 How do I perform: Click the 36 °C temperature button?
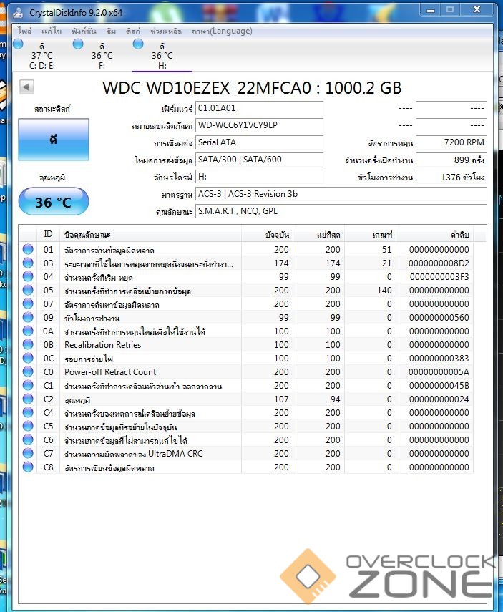point(54,201)
